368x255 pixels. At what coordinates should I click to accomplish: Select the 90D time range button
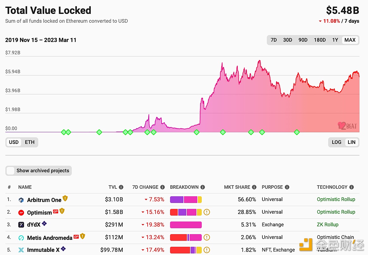[x=303, y=40]
